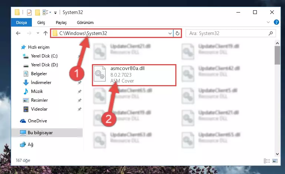This screenshot has height=174, width=285.
Task: Switch to the Giriş ribbon tab
Action: 41,22
